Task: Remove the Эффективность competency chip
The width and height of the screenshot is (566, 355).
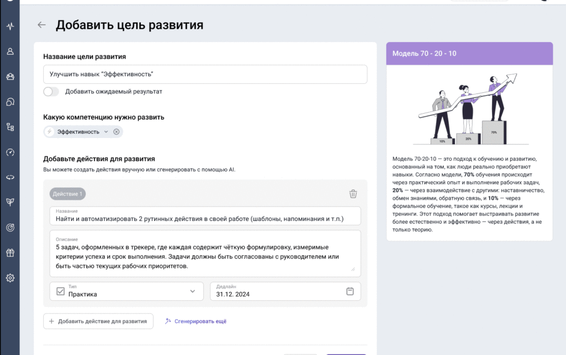Action: tap(115, 131)
